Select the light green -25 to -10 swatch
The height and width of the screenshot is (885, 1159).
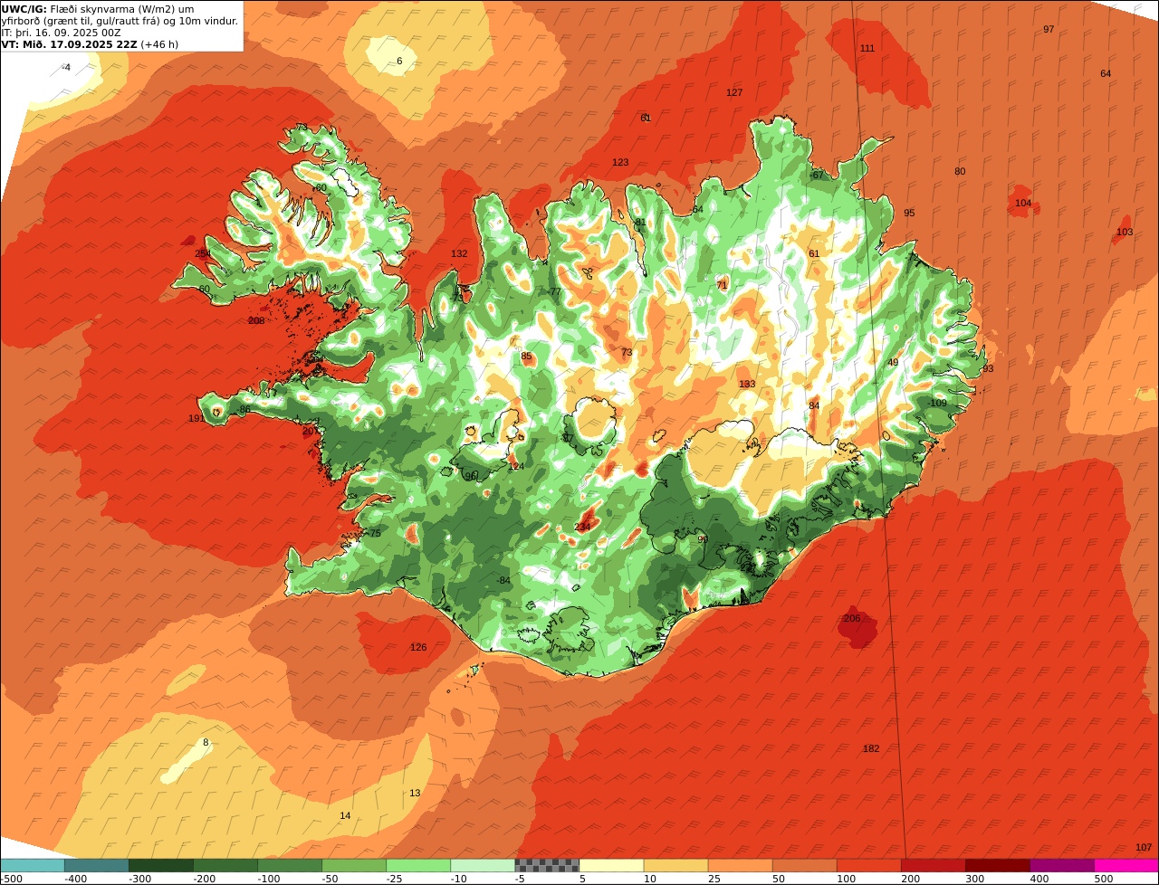(418, 865)
